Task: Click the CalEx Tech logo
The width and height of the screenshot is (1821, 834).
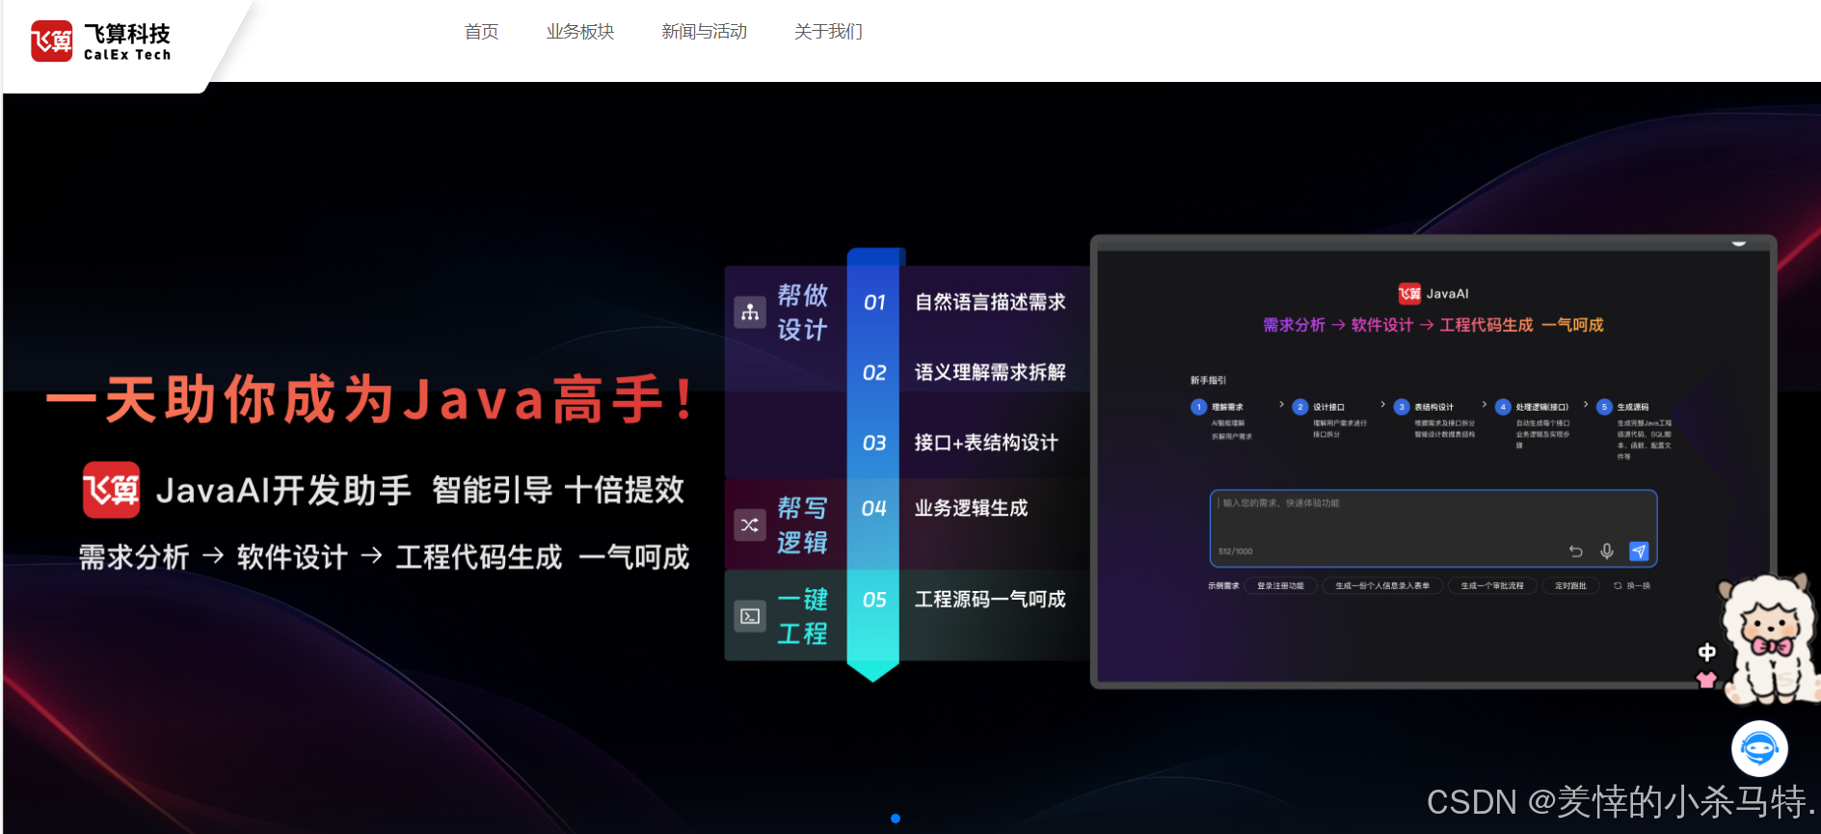Action: [x=100, y=41]
